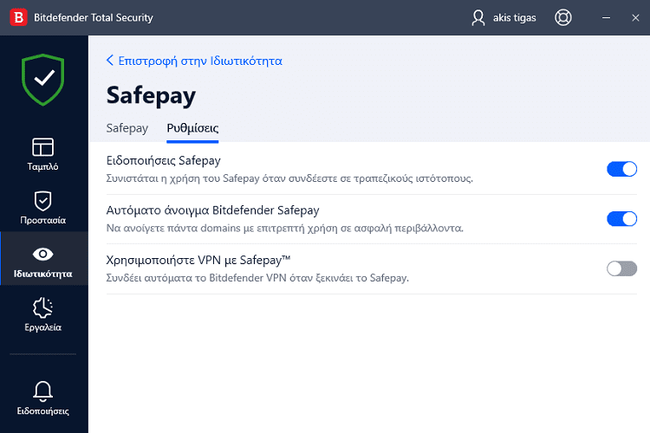Go to the Προστασία shield section
The width and height of the screenshot is (650, 433).
pos(43,208)
